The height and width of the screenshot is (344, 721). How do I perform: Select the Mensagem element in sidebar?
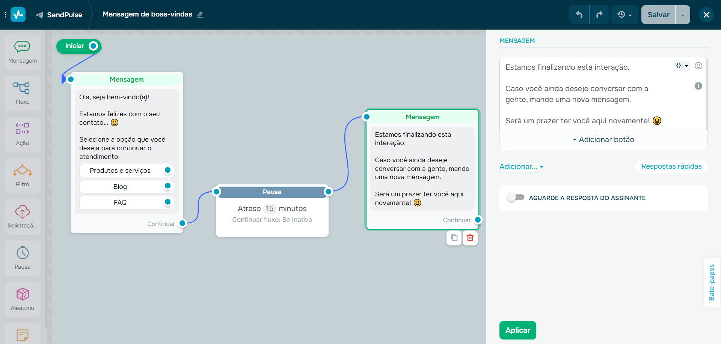coord(23,52)
